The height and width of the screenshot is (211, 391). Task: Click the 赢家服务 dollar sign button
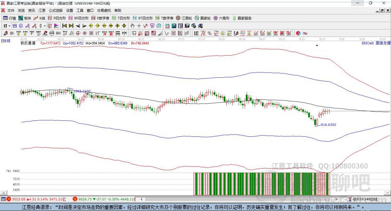click(x=234, y=18)
